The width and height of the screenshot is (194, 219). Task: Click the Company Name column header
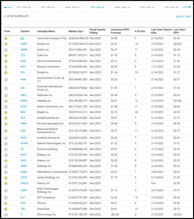tap(46, 31)
